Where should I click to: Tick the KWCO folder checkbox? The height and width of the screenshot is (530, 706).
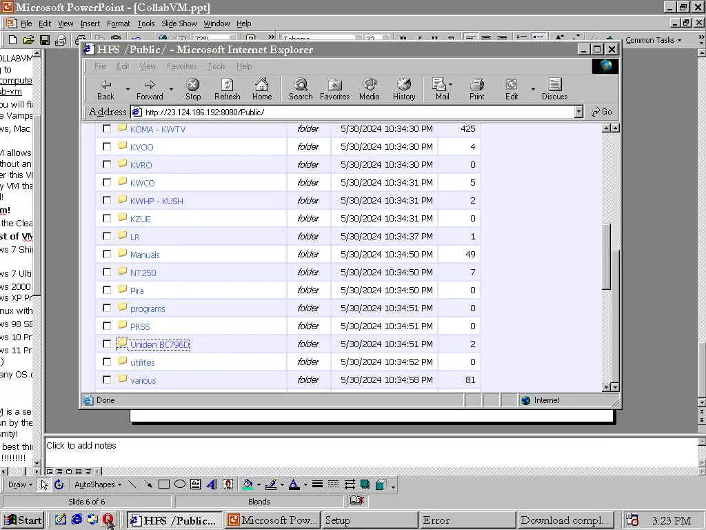tap(107, 182)
